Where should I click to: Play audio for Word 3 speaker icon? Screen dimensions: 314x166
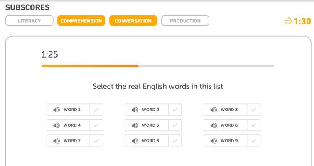213,110
